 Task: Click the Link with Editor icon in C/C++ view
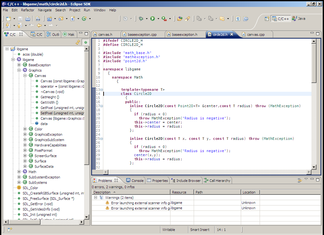point(78,42)
